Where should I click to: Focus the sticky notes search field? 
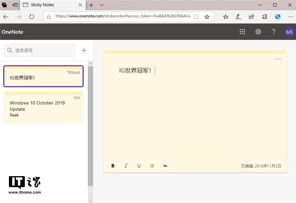click(x=39, y=50)
